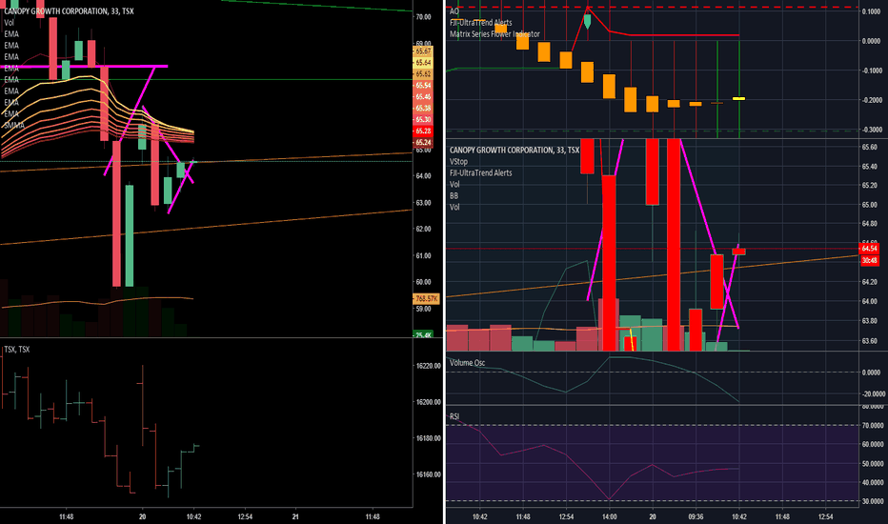This screenshot has height=524, width=888.
Task: Click the 65.24 SMMA price label
Action: [x=423, y=142]
